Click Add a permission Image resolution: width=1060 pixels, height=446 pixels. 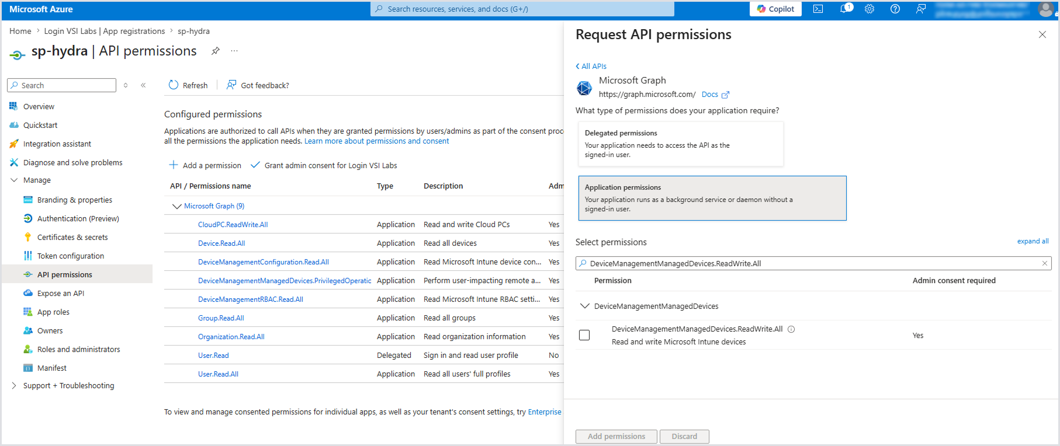tap(205, 165)
